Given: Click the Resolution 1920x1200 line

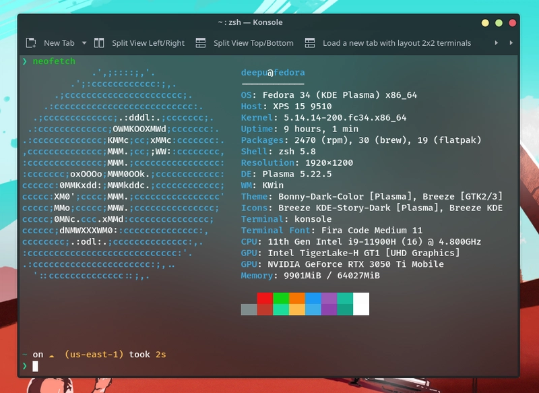Looking at the screenshot, I should coord(297,162).
